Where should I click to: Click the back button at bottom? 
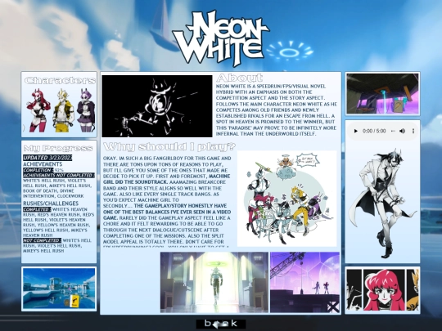click(x=221, y=324)
